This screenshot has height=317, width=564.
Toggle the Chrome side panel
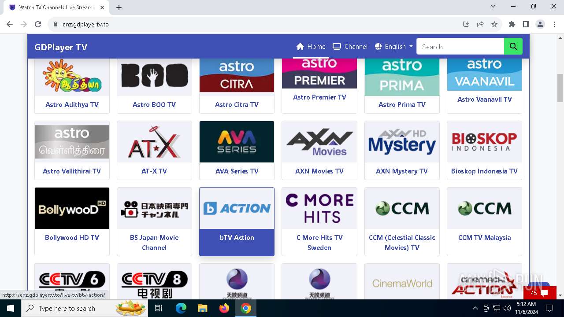526,24
